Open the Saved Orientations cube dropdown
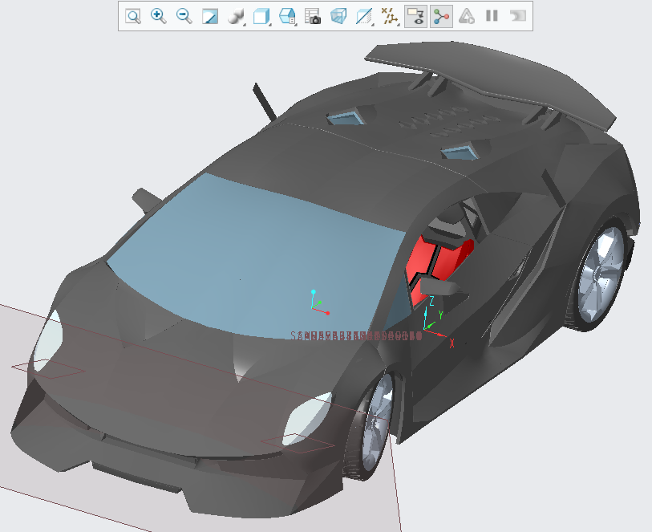The image size is (652, 532). 261,17
